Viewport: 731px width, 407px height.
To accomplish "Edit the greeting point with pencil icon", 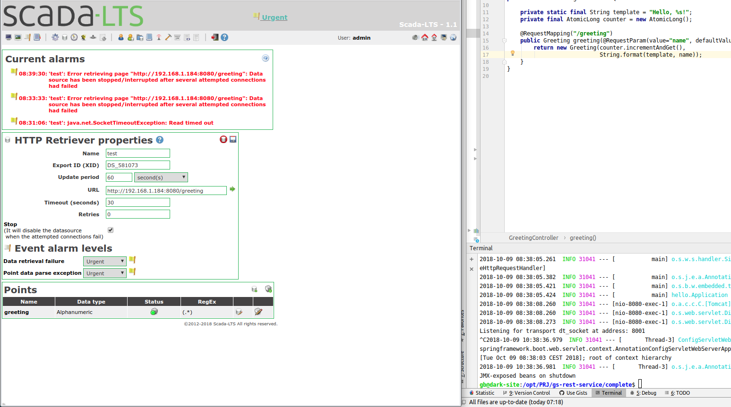I will [258, 312].
